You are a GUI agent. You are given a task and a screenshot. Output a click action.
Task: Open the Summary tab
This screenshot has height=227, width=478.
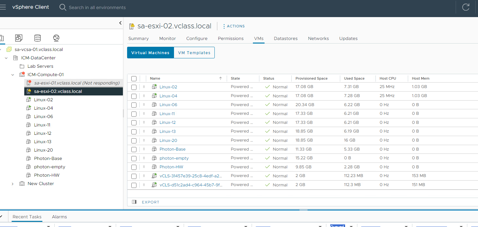click(138, 38)
